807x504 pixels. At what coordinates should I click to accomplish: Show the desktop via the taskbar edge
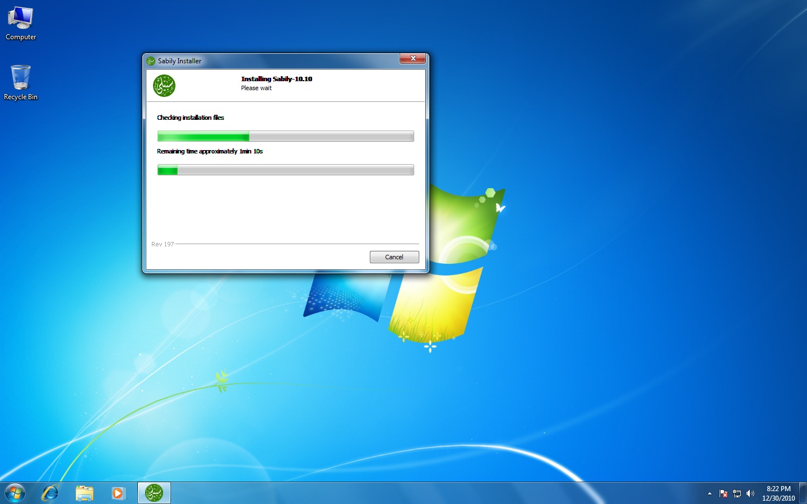pyautogui.click(x=804, y=493)
